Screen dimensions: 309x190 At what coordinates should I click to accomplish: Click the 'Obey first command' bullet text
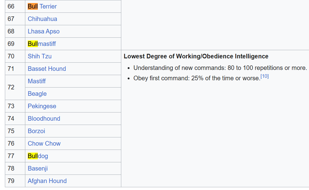(197, 78)
